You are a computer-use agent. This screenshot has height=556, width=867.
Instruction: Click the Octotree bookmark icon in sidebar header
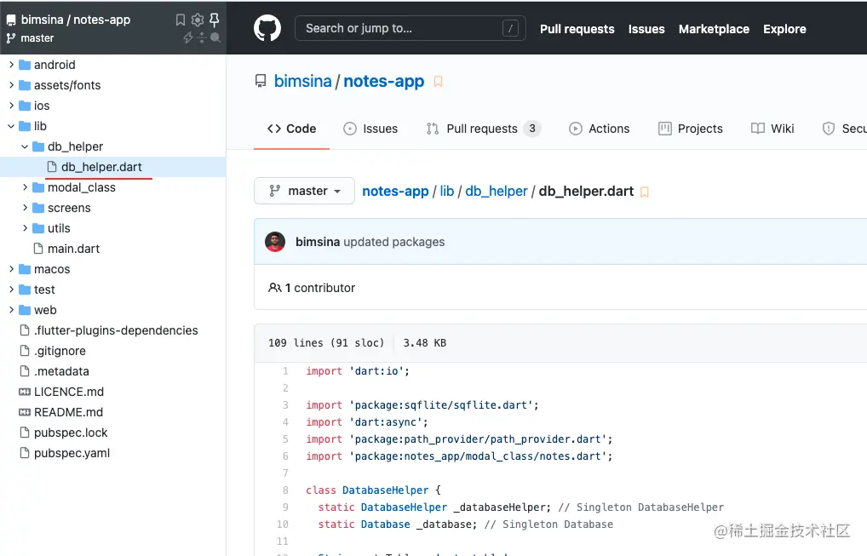(181, 20)
